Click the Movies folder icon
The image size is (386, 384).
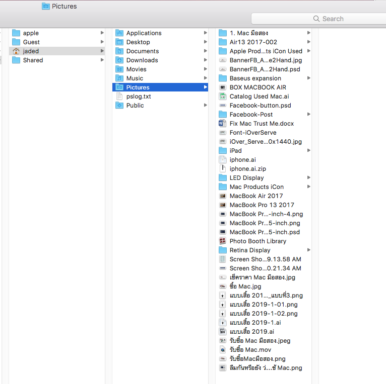pos(119,69)
